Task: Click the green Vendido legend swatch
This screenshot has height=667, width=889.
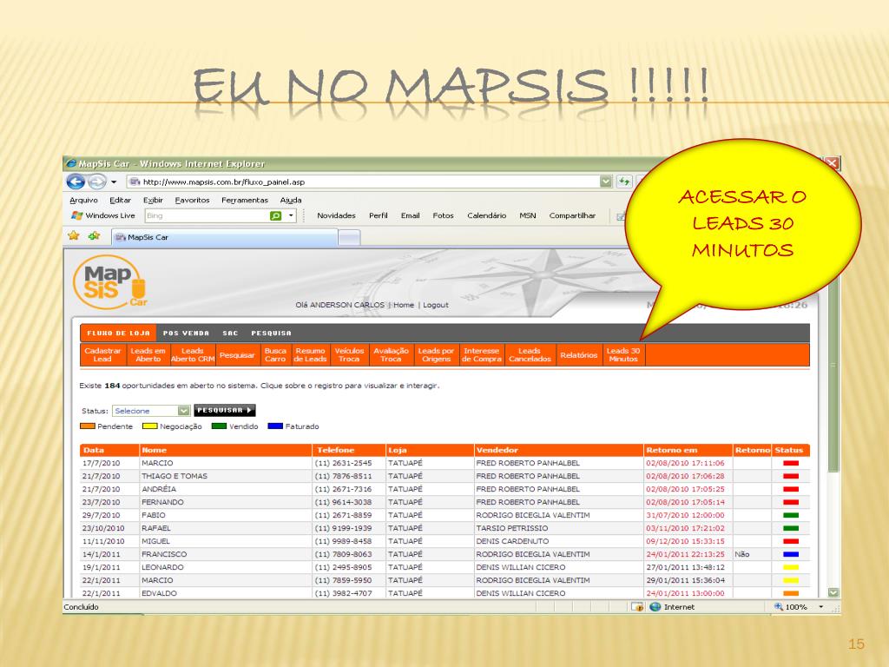Action: tap(219, 426)
